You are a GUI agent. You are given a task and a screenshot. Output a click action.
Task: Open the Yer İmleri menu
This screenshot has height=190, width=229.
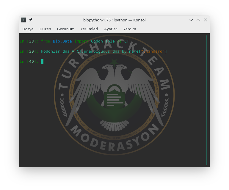(x=89, y=29)
